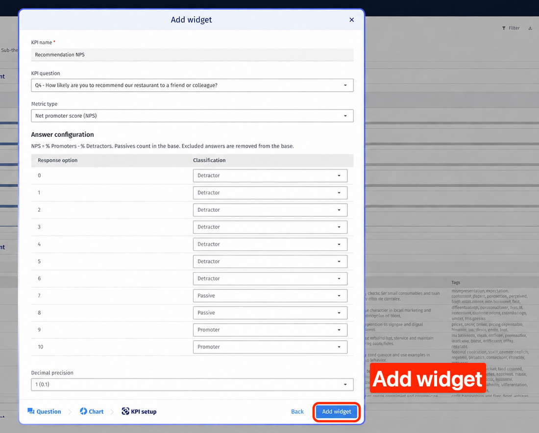Open classification dropdown for response 3
Image resolution: width=539 pixels, height=433 pixels.
(x=270, y=227)
